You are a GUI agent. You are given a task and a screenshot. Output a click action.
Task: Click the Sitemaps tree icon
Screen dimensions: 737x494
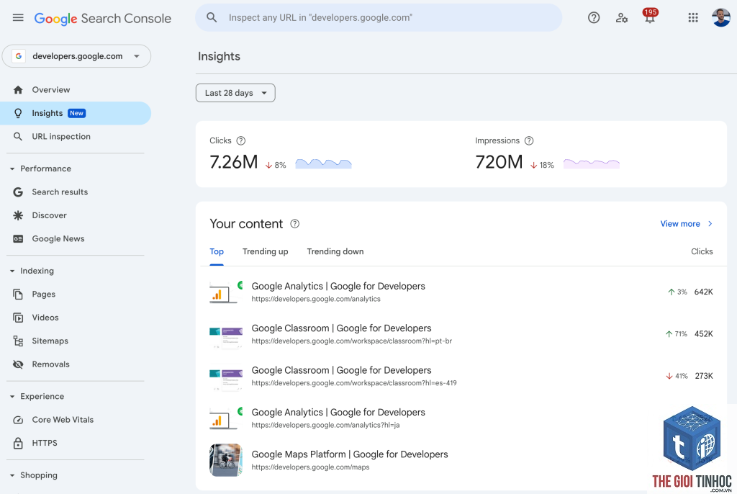(18, 341)
